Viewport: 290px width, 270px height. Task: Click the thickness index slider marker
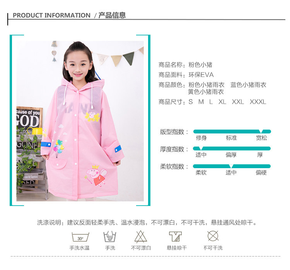(x=200, y=148)
